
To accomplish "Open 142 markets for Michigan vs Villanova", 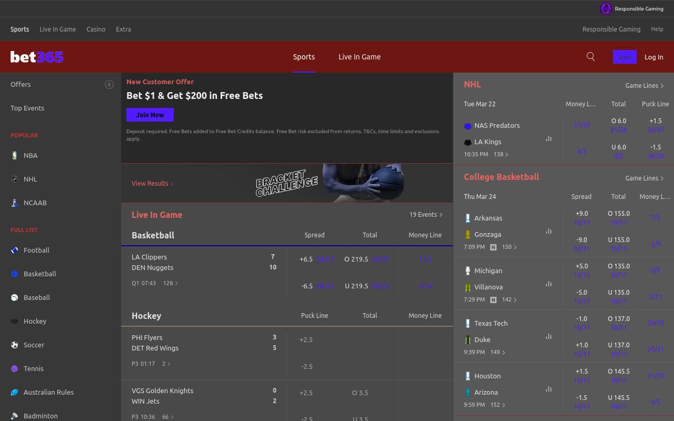I will [x=509, y=299].
